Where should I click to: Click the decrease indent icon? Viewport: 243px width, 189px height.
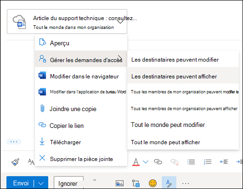(x=224, y=162)
